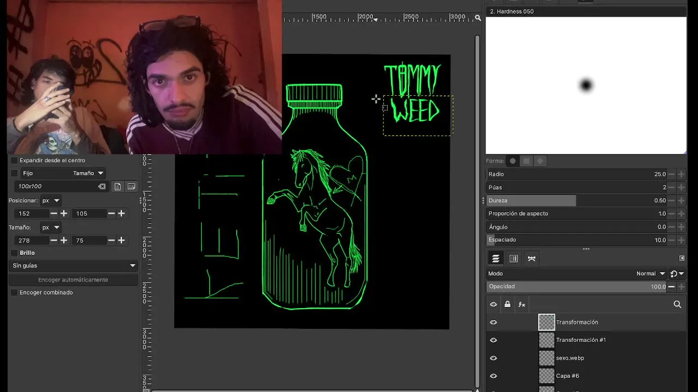Decrease the Y position value 105
The width and height of the screenshot is (698, 392).
click(111, 213)
